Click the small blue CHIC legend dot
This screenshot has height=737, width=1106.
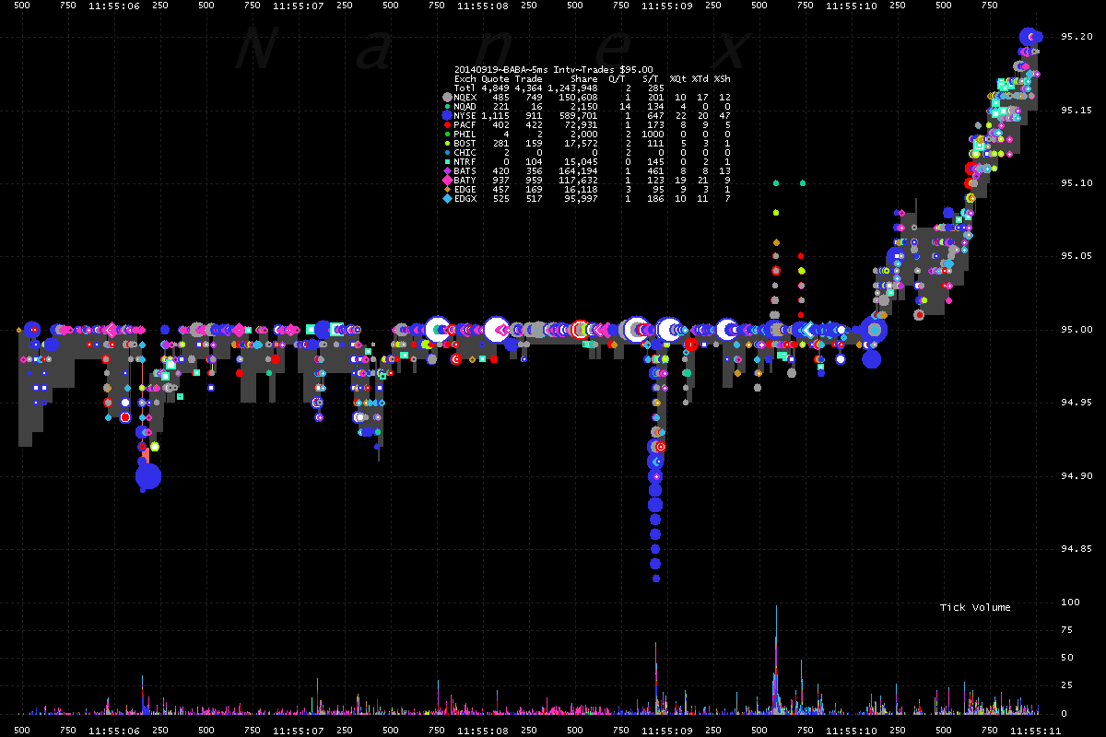[447, 152]
